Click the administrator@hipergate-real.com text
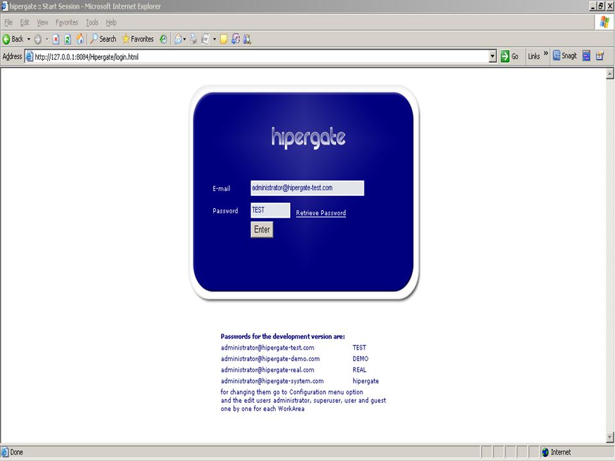 point(268,369)
